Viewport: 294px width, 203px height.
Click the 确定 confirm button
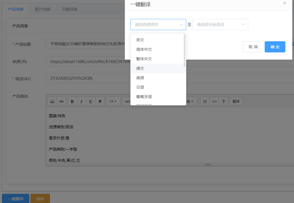[x=275, y=47]
